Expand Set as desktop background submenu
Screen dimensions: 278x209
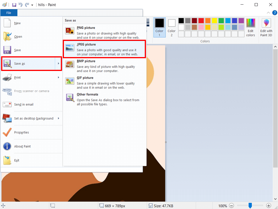(59, 118)
